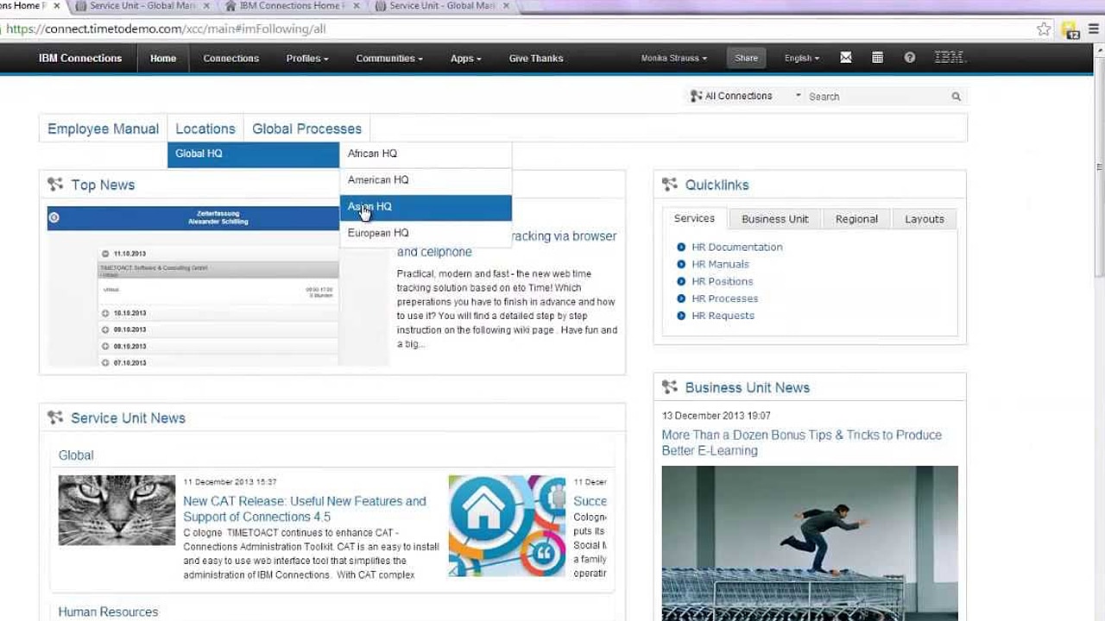The image size is (1105, 621).
Task: Click the home icon article thumbnail
Action: point(507,526)
